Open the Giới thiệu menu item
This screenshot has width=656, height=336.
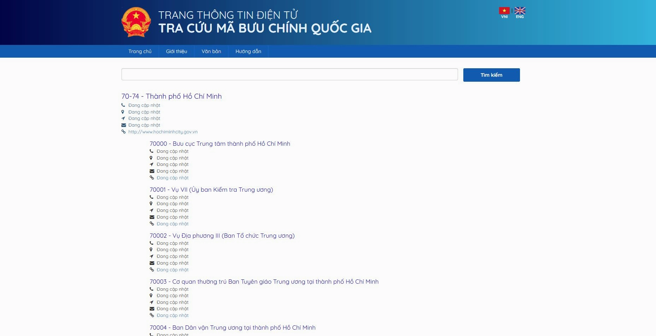176,51
